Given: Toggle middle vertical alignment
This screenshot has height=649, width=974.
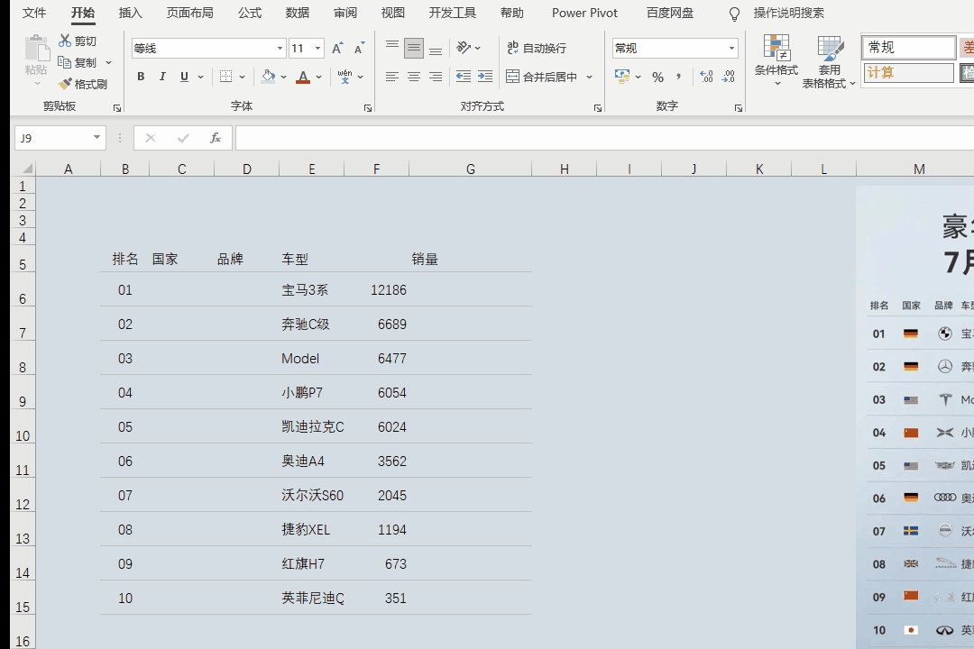Looking at the screenshot, I should coord(414,47).
